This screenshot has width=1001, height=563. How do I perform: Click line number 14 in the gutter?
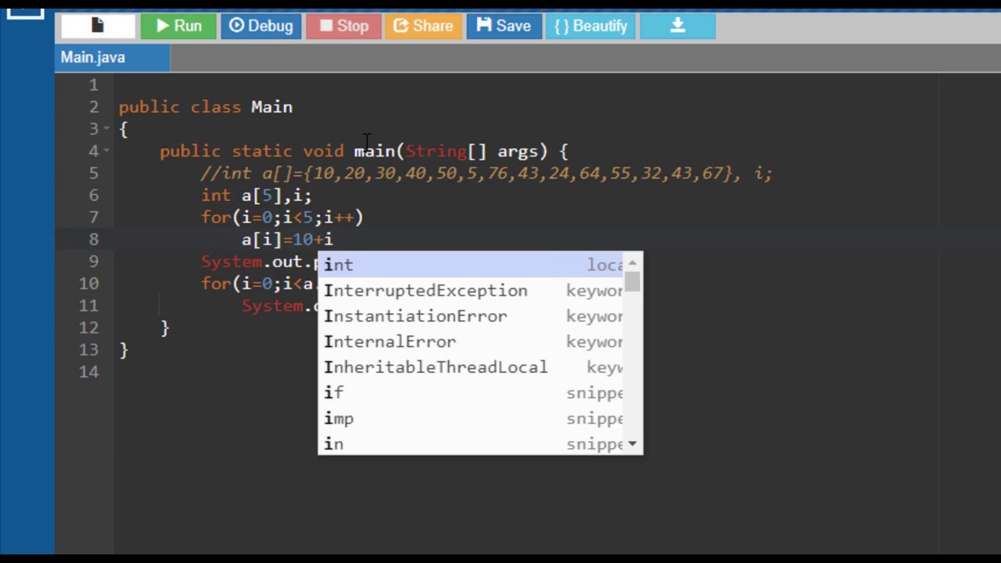pos(89,372)
